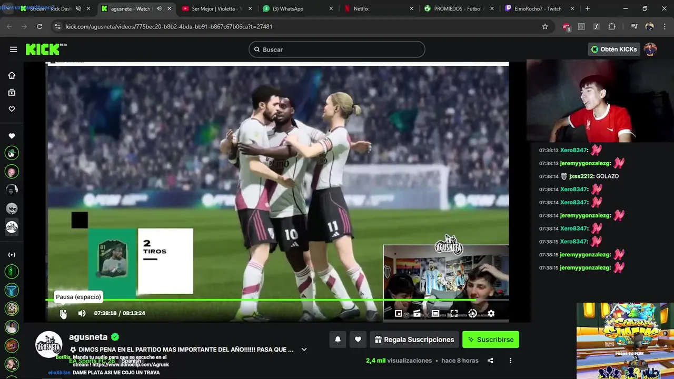View site information icon in address bar
Screen dimensions: 674x379
click(57, 26)
